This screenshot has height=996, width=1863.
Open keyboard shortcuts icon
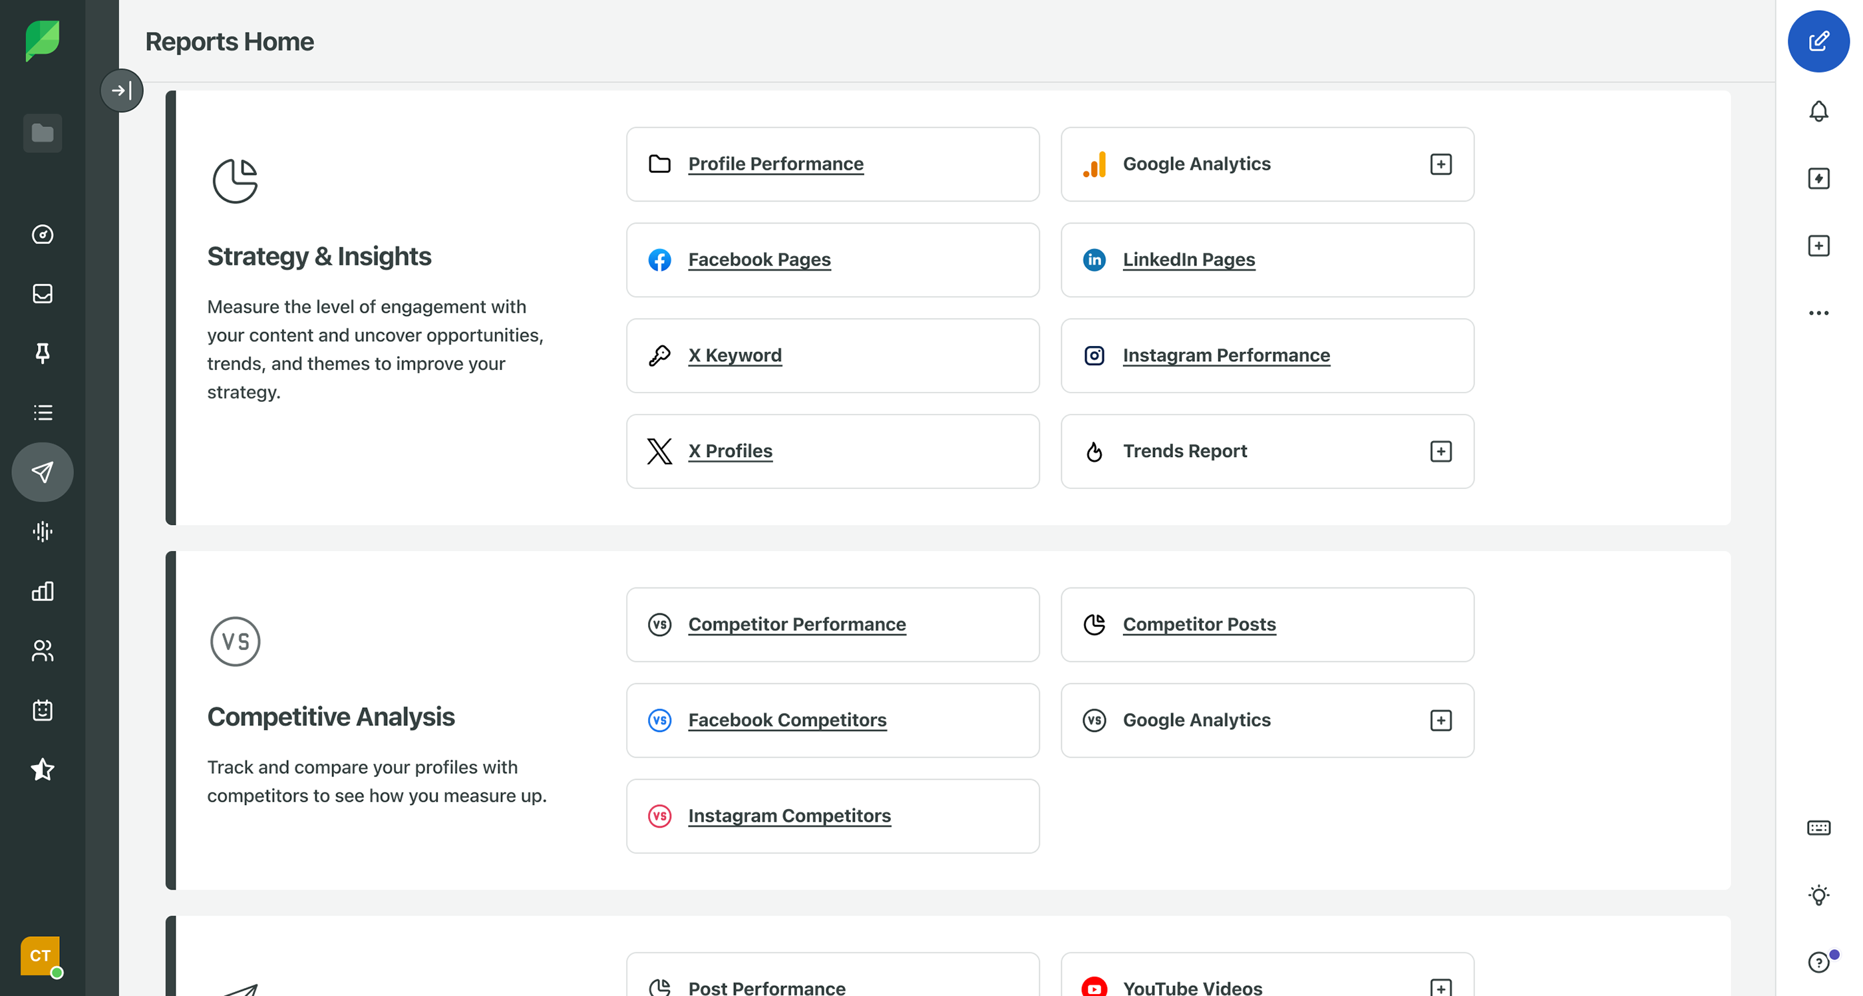tap(1818, 828)
